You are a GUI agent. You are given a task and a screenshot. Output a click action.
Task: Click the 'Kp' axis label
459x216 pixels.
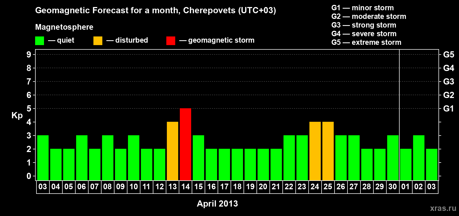[17, 116]
